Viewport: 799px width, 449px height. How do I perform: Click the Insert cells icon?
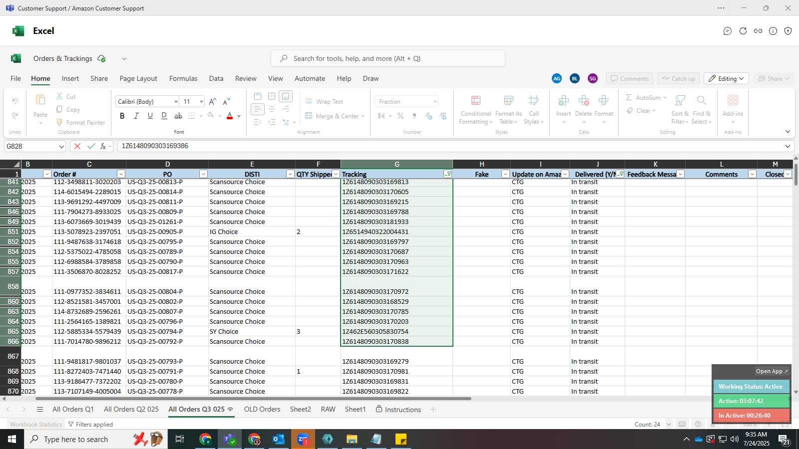pos(563,101)
